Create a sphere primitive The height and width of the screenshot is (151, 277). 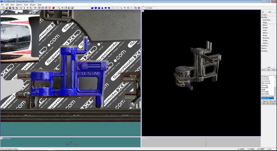point(96,8)
